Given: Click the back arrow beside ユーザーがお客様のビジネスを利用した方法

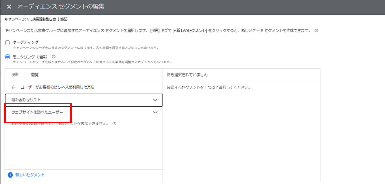Looking at the screenshot, I should coord(14,87).
